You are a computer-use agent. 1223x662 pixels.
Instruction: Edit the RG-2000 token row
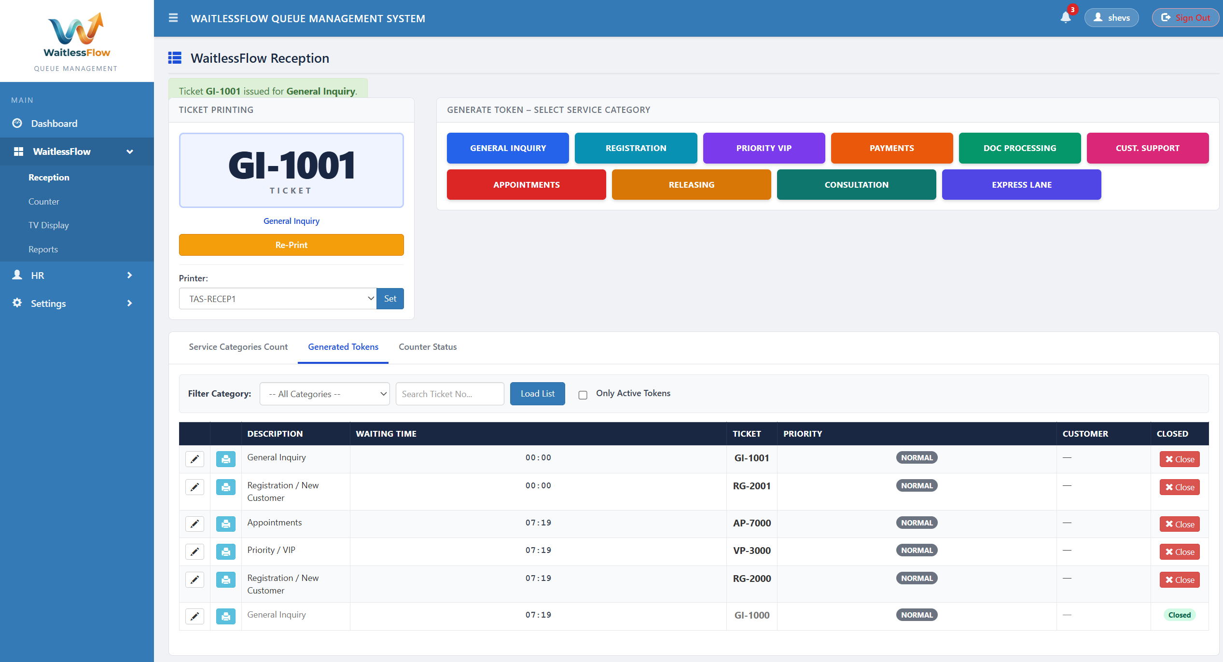[x=195, y=579]
